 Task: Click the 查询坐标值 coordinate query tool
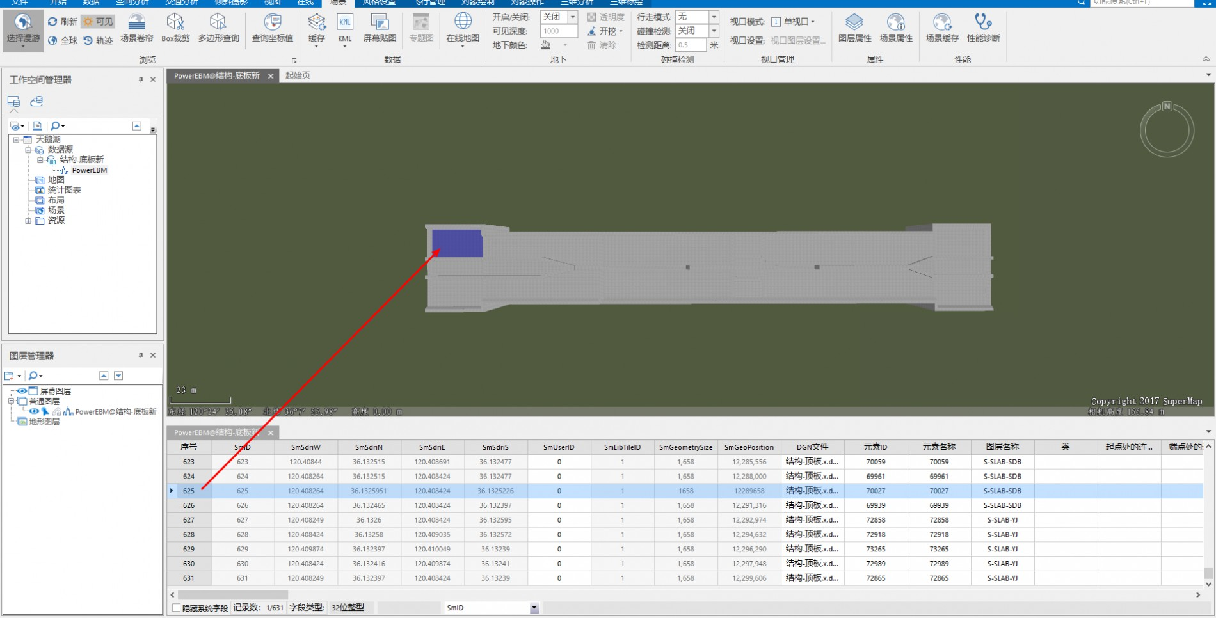coord(273,29)
